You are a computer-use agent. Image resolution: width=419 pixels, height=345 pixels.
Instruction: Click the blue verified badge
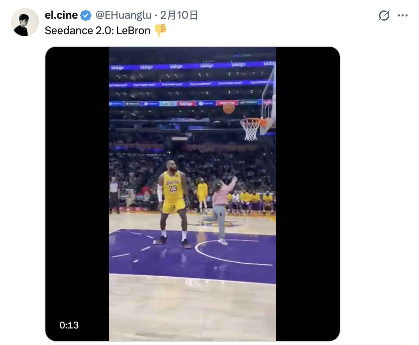(86, 15)
